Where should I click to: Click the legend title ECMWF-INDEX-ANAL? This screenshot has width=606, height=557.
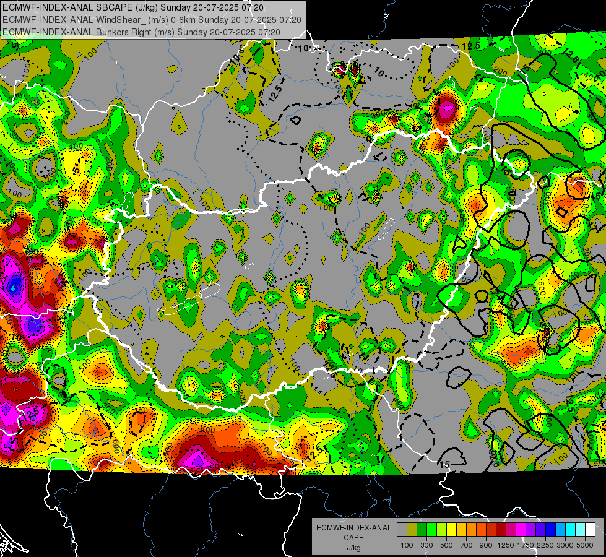(353, 528)
